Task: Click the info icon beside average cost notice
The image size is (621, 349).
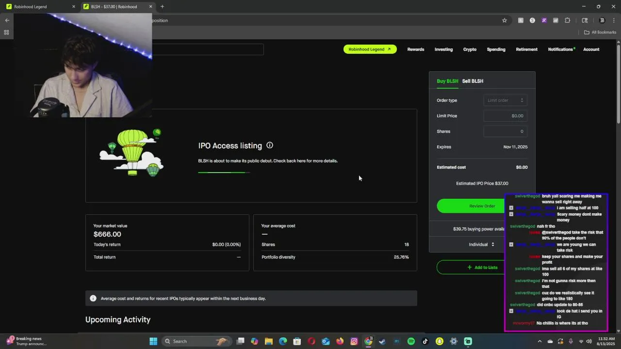Action: [93, 299]
